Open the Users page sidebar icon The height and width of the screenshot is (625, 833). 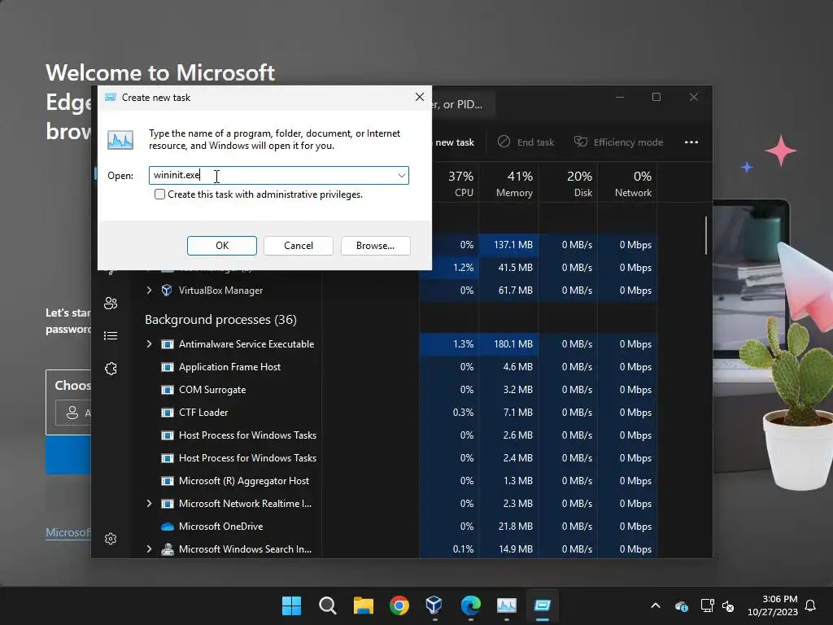[x=111, y=303]
